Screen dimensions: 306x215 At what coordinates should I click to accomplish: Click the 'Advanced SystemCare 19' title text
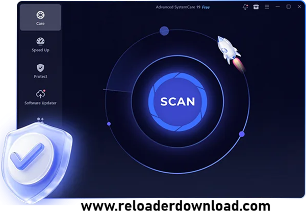click(178, 7)
